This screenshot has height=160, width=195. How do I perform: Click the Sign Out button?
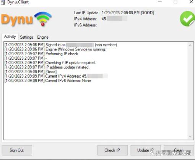tap(17, 150)
